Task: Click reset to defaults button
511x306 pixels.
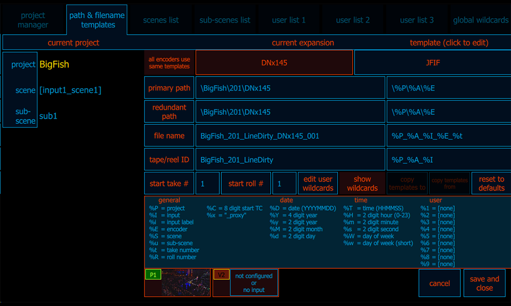Action: tap(492, 184)
